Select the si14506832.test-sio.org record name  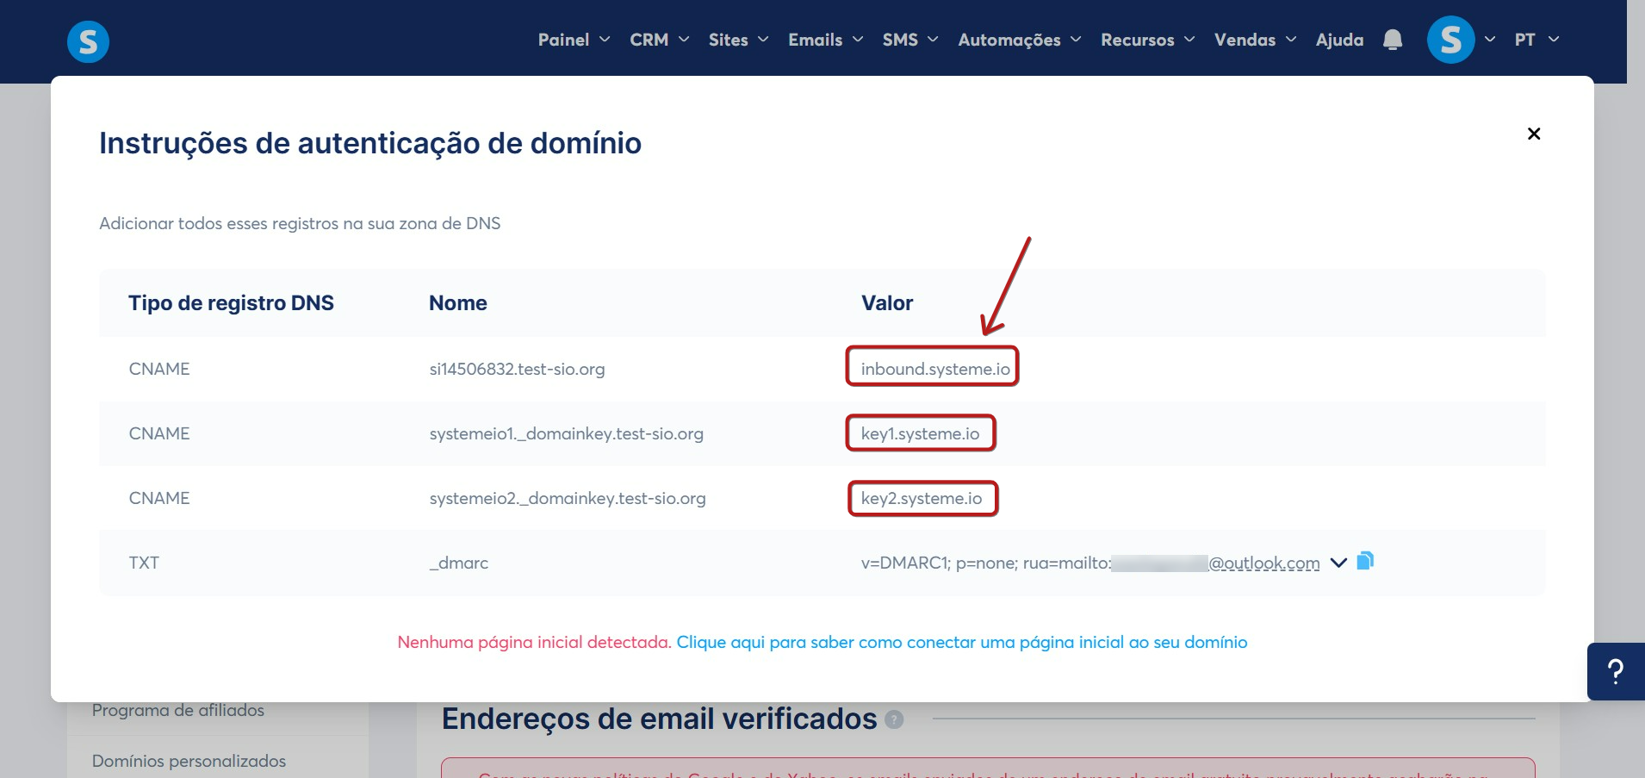[x=517, y=369]
